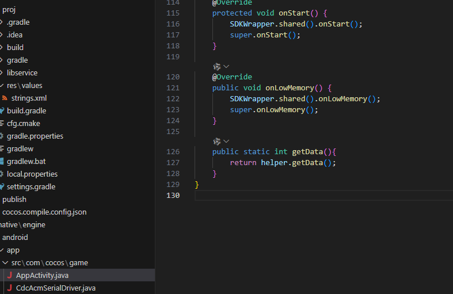
Task: Click onStart method name on line 115
Action: pyautogui.click(x=294, y=13)
